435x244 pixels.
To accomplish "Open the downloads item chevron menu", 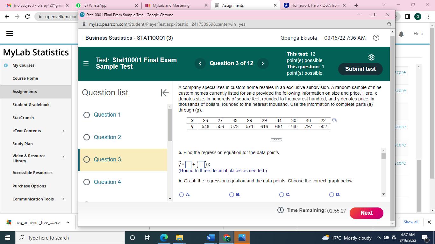I will coord(68,222).
